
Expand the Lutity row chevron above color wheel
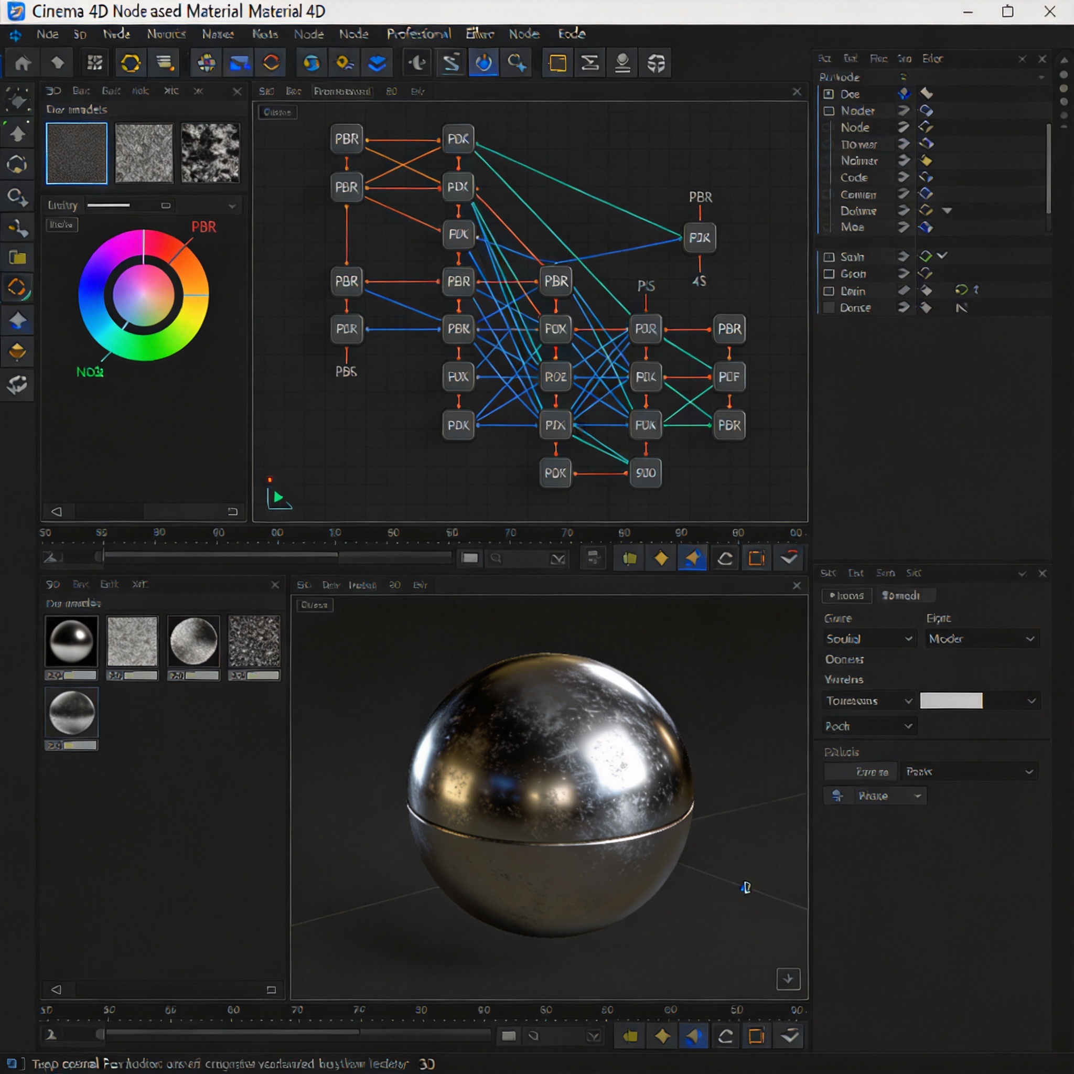tap(232, 206)
